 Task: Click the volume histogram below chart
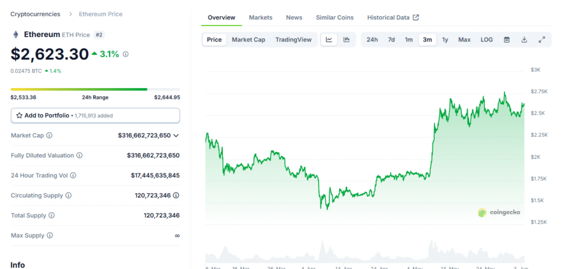[364, 252]
